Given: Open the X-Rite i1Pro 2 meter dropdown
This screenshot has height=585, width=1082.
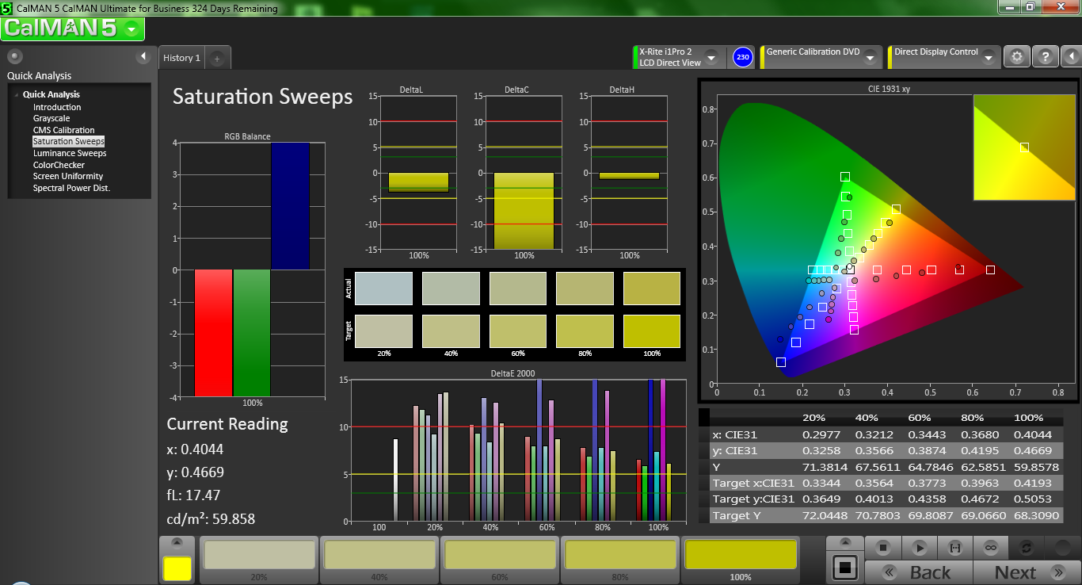Looking at the screenshot, I should tap(711, 57).
